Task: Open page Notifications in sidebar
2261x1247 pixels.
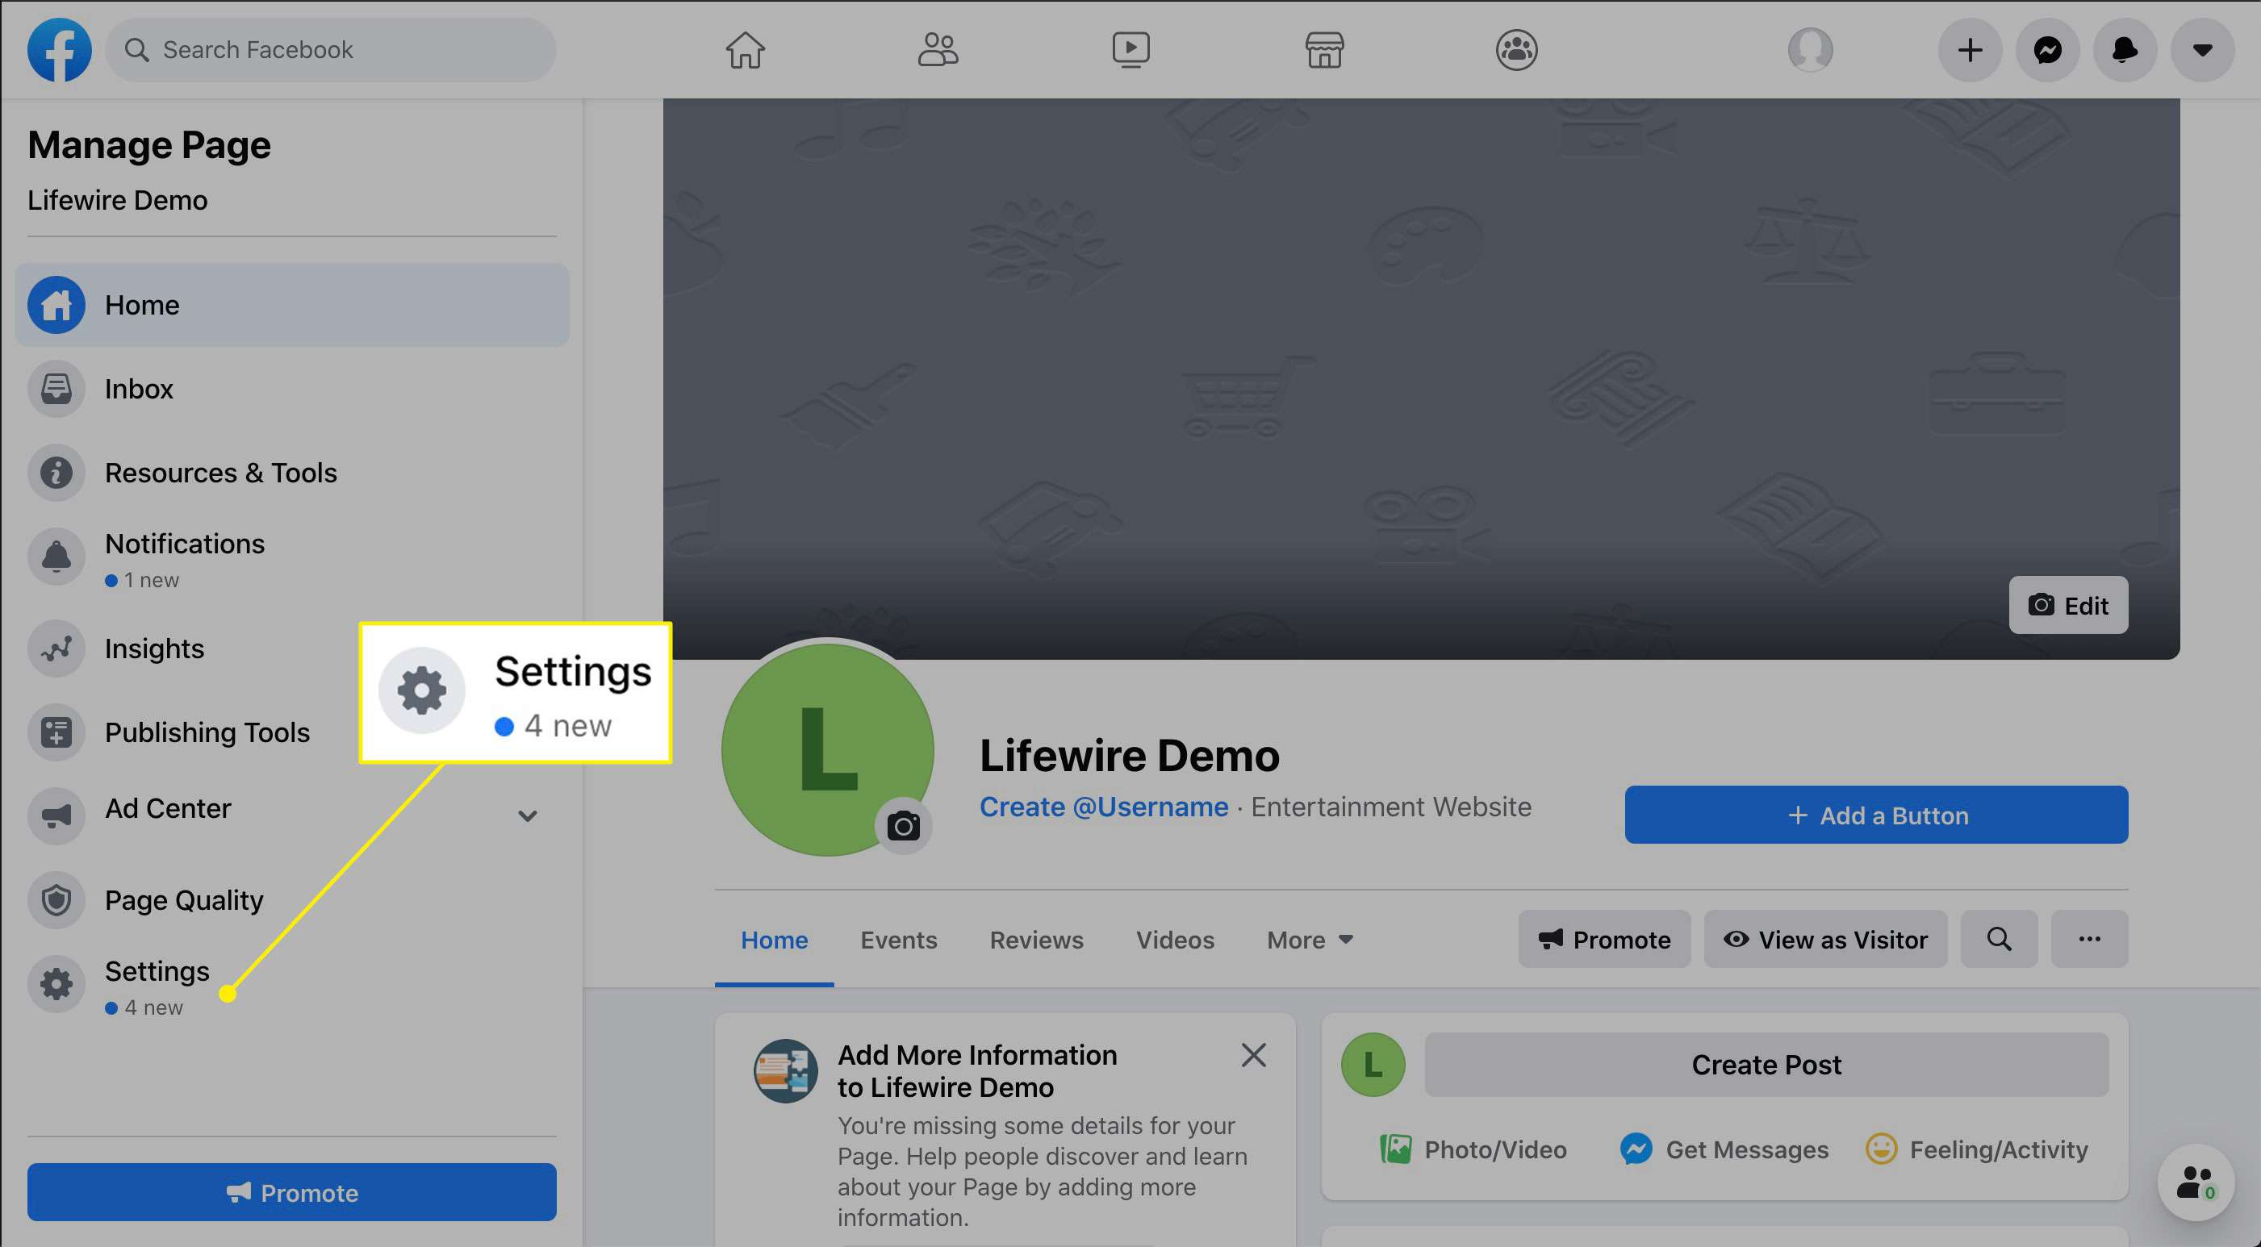Action: coord(292,558)
